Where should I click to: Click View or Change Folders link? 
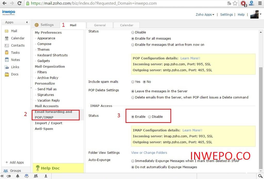tap(149, 153)
